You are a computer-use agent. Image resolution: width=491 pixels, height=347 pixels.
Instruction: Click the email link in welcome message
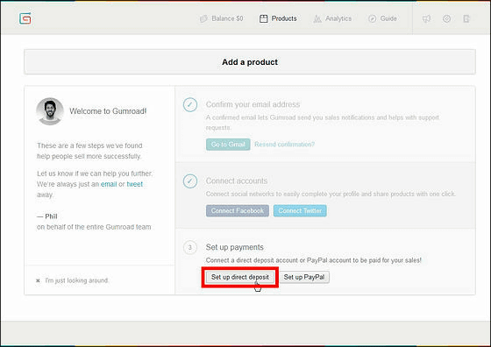click(109, 184)
